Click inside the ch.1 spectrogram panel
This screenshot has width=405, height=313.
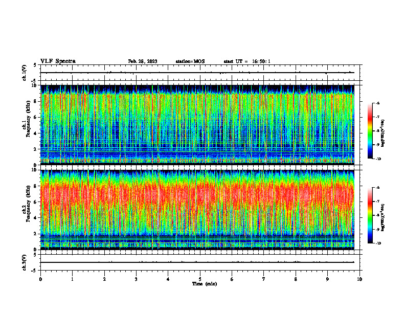(x=197, y=125)
